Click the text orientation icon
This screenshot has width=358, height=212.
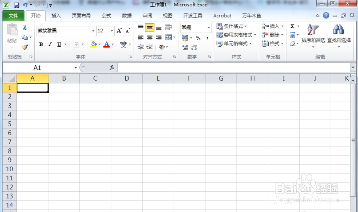click(162, 47)
